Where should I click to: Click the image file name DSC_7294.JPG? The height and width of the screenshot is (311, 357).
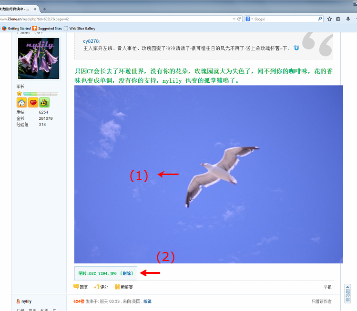coord(102,273)
